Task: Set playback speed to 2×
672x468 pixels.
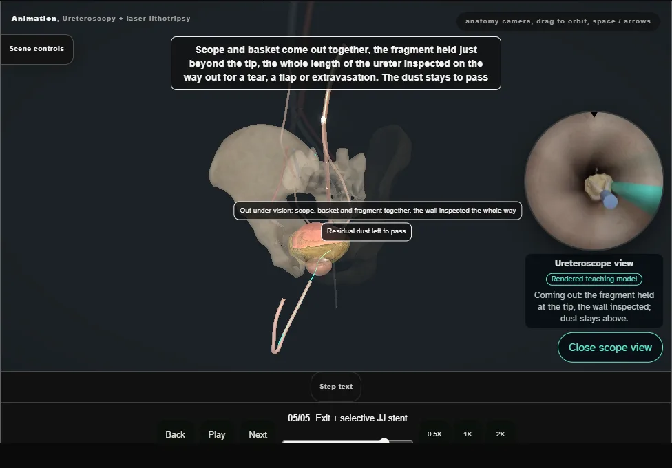Action: coord(500,434)
